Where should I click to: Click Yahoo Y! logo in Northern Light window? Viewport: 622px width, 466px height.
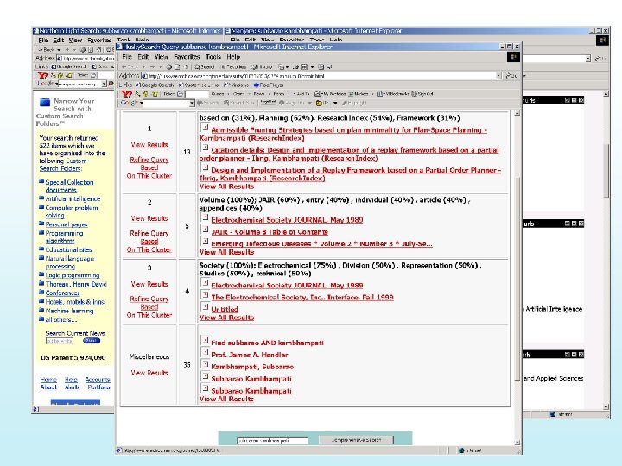[42, 75]
